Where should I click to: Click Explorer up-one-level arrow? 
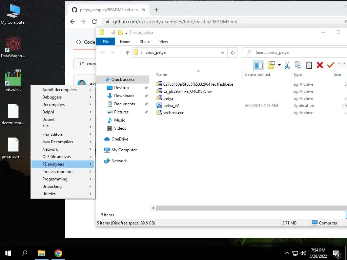click(x=128, y=52)
